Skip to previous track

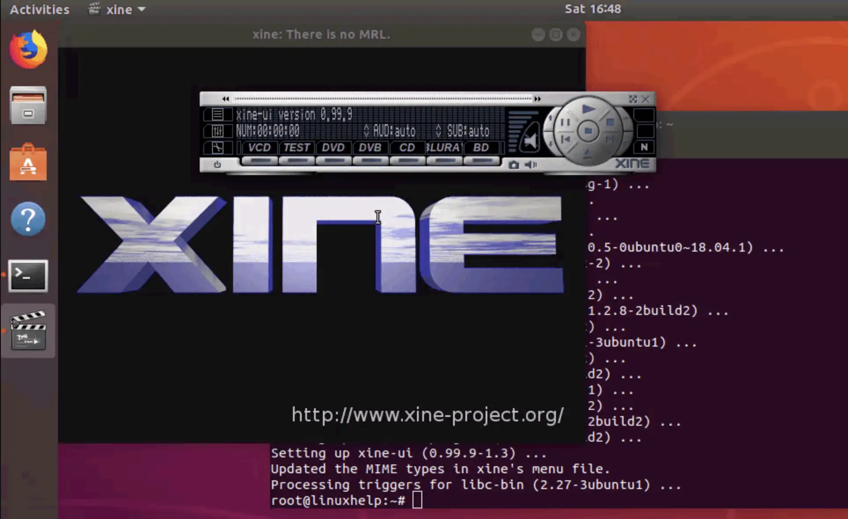pyautogui.click(x=566, y=139)
